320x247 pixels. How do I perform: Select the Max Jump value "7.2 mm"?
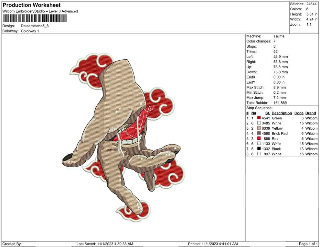(x=280, y=98)
